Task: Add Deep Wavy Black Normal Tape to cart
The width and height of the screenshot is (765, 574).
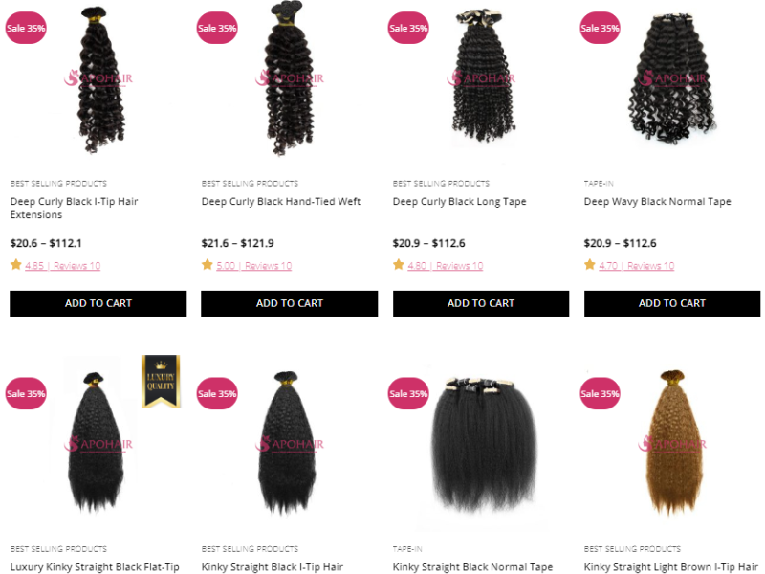Action: 672,303
